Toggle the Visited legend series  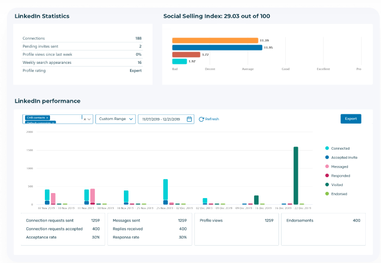(334, 185)
